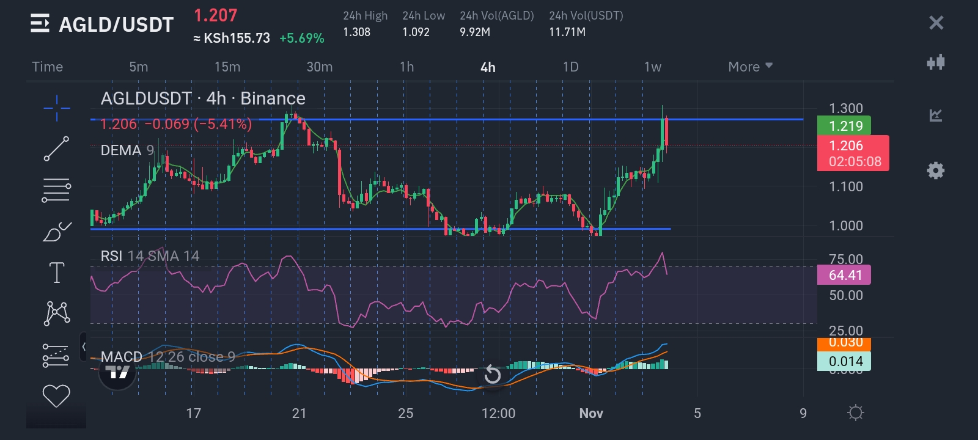Switch to the 1D timeframe
Image resolution: width=978 pixels, height=440 pixels.
[x=570, y=67]
